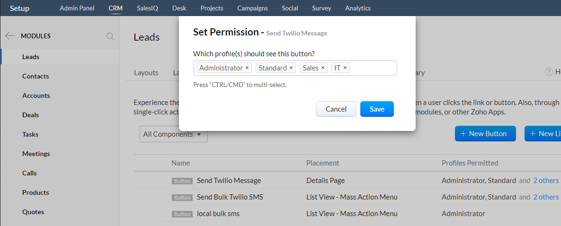This screenshot has height=226, width=561.
Task: Remove the IT profile tag
Action: click(x=345, y=68)
